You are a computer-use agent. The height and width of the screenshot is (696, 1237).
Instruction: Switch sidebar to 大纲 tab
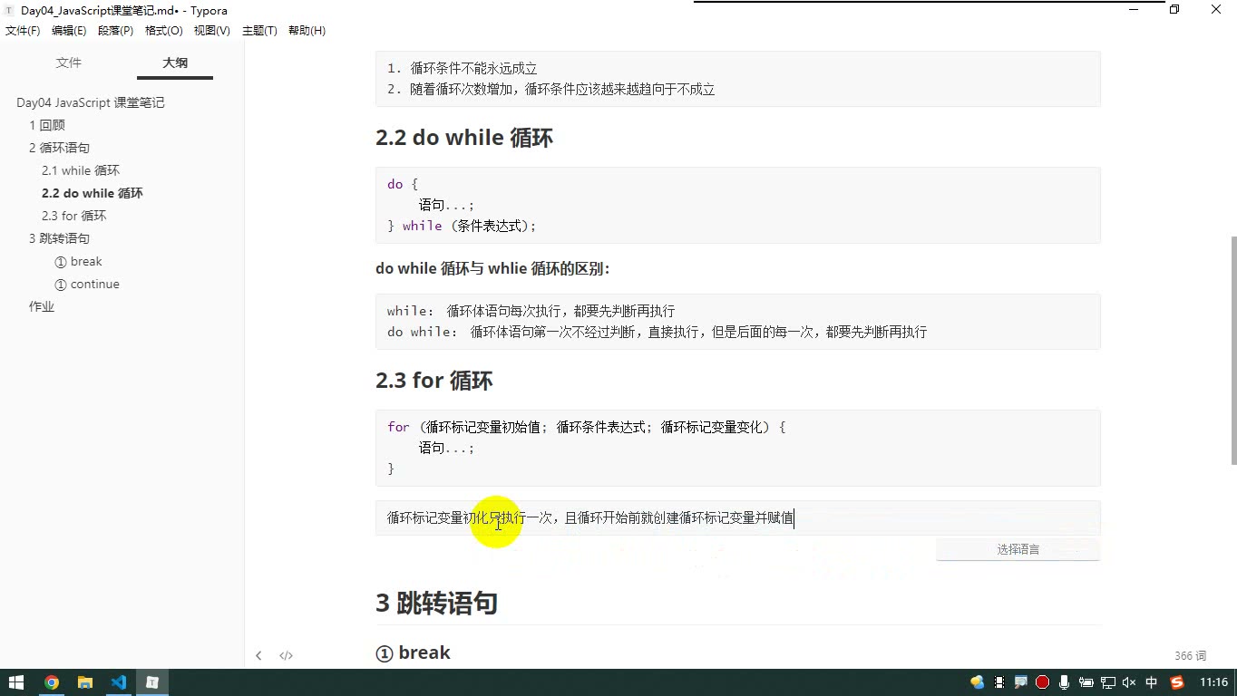175,63
